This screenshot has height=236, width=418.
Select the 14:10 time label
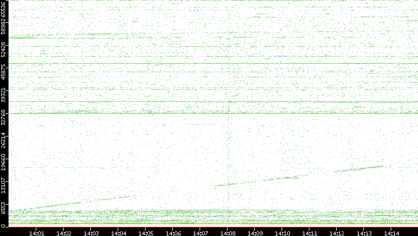pos(282,232)
